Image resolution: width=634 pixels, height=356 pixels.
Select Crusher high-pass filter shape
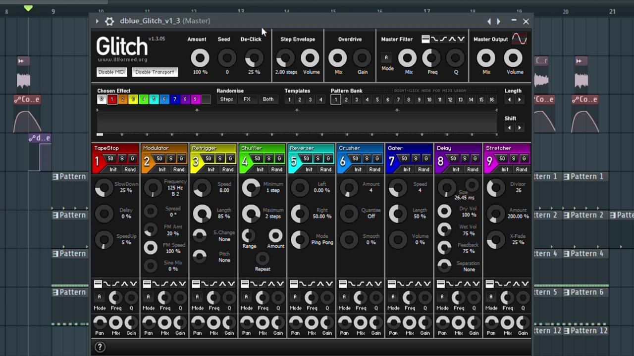pyautogui.click(x=361, y=284)
